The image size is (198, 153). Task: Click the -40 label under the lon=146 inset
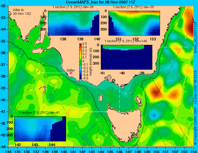pos(122,73)
